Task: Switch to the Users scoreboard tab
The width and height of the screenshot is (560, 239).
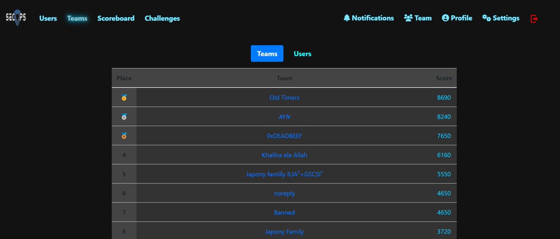Action: 302,54
